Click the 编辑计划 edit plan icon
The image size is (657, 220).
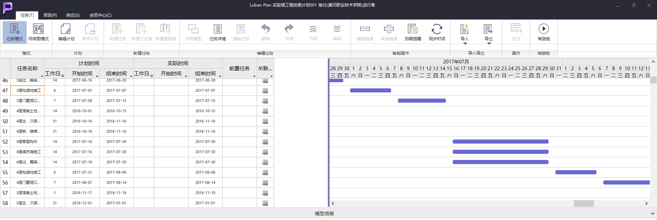coord(66,29)
